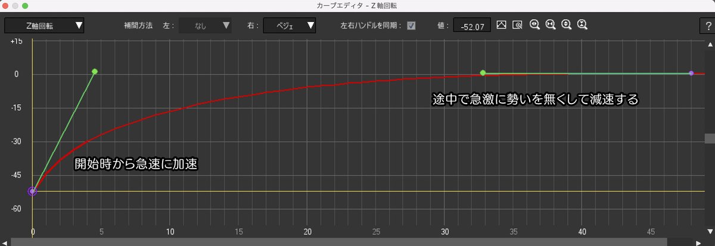Click the horizontal scrollbar right arrow
Image resolution: width=715 pixels, height=246 pixels.
pyautogui.click(x=700, y=242)
